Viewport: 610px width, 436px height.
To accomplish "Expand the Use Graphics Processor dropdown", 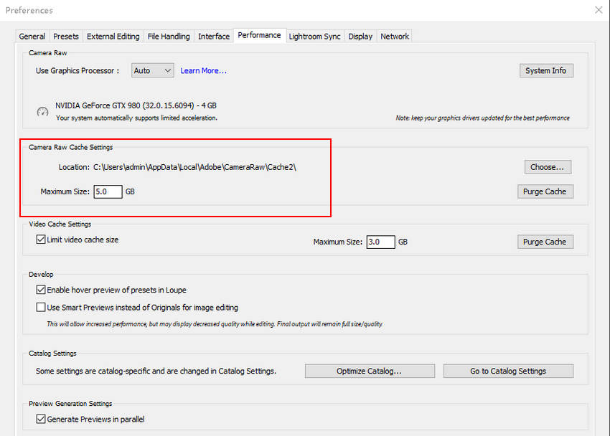I will click(152, 71).
